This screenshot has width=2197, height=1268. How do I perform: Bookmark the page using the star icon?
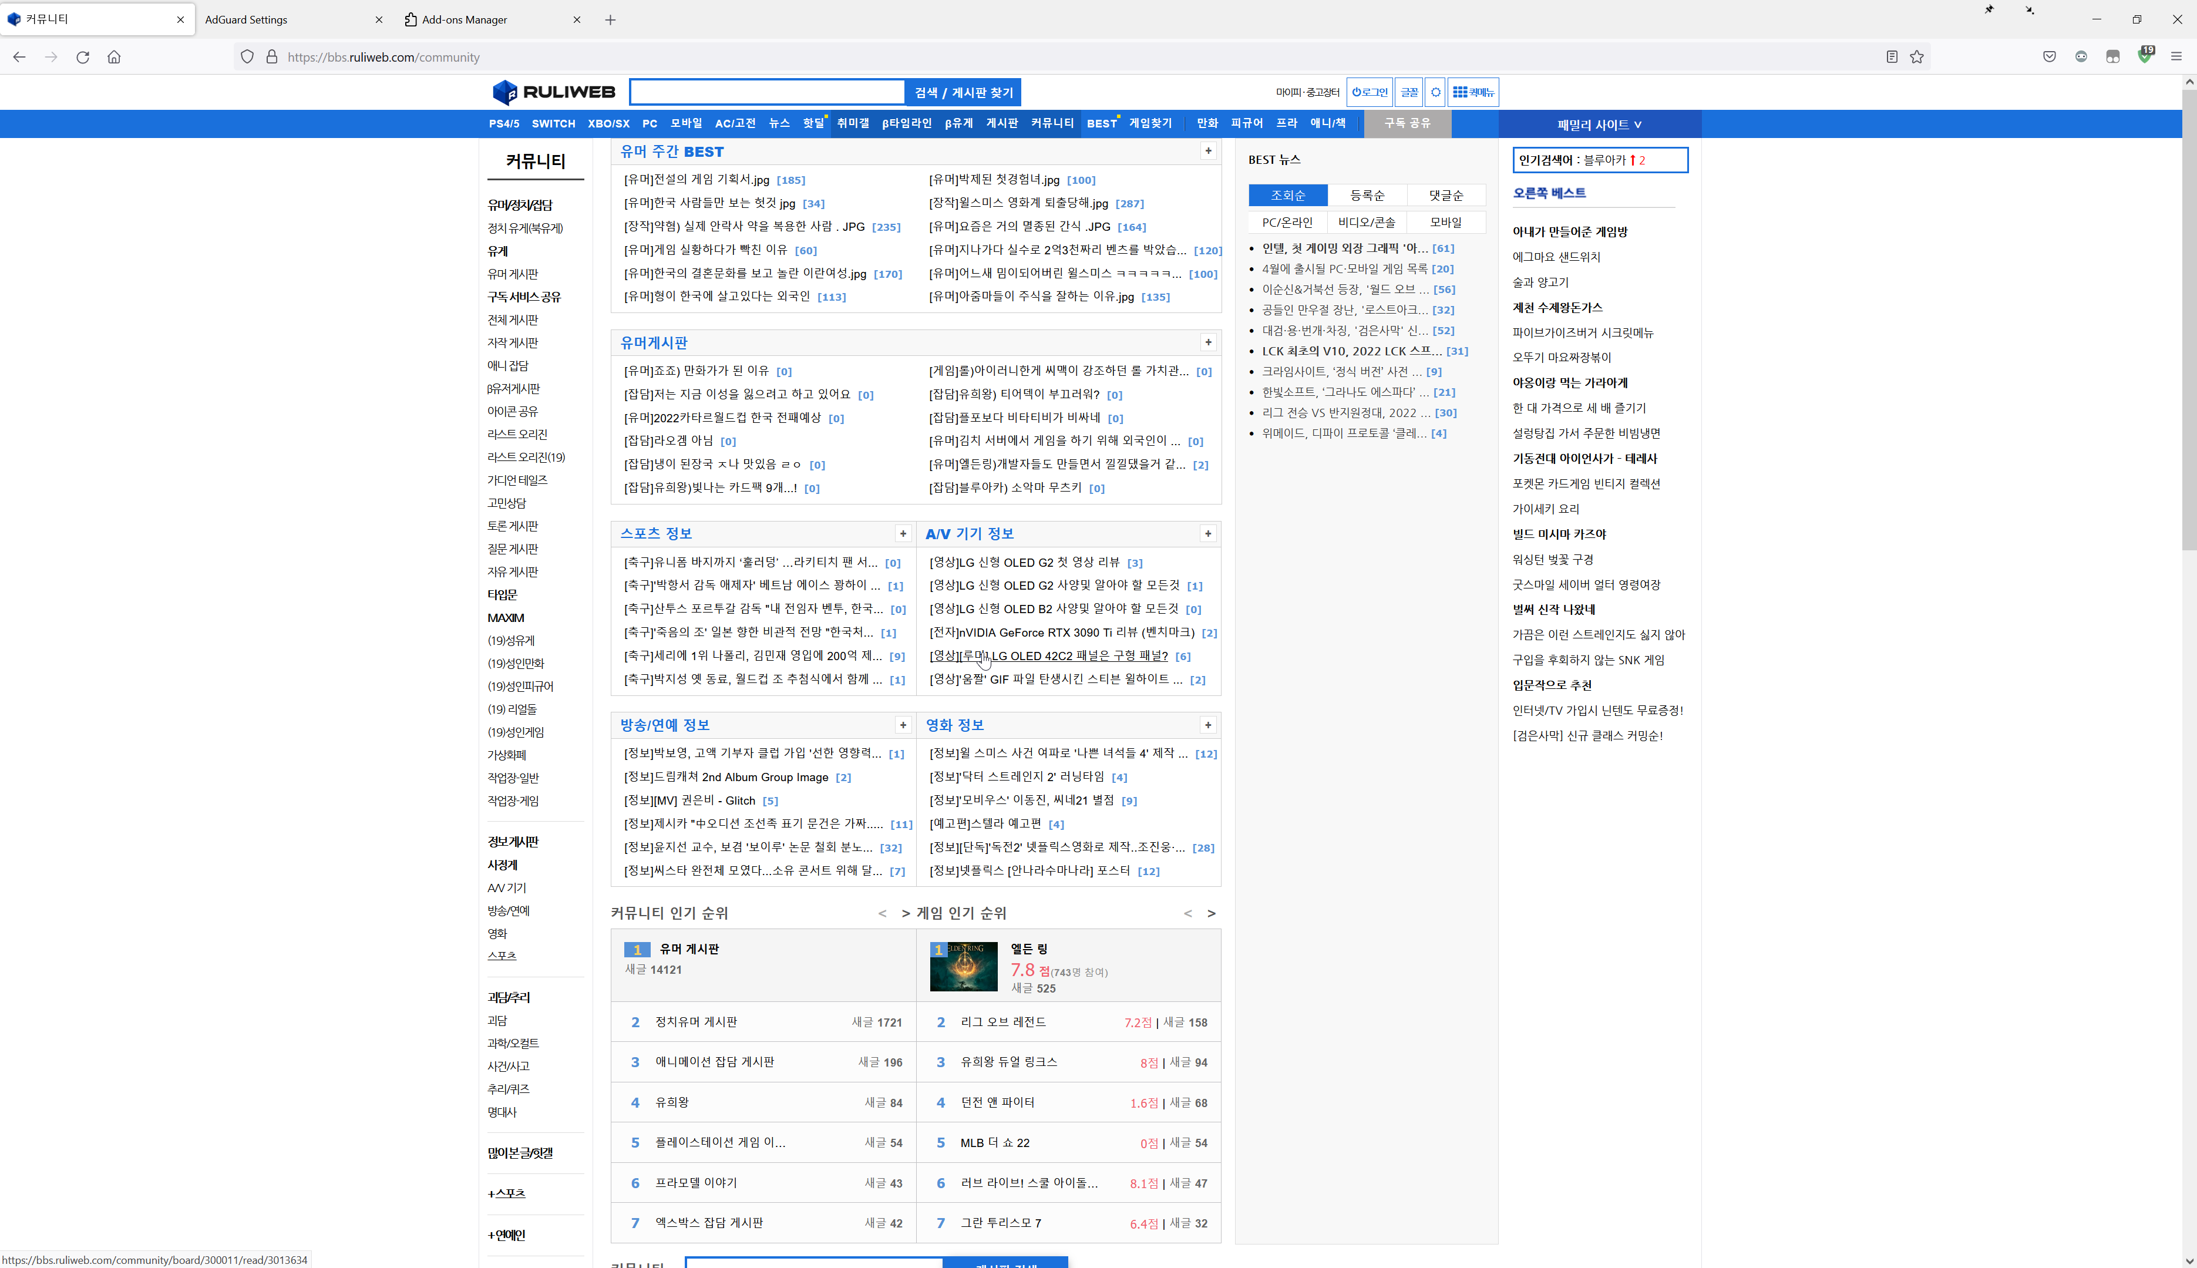click(x=1917, y=56)
